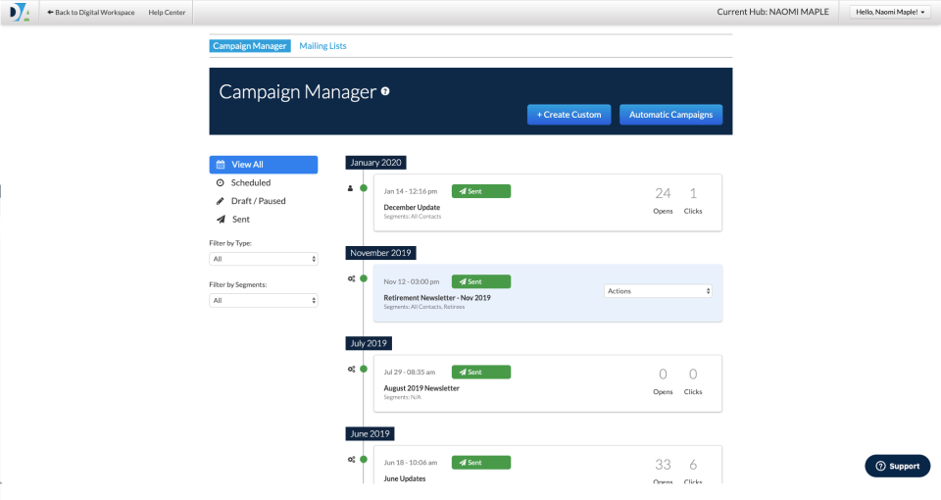The width and height of the screenshot is (941, 500).
Task: Click the Jun 18 - 10:06 am timestamp
Action: coord(411,463)
